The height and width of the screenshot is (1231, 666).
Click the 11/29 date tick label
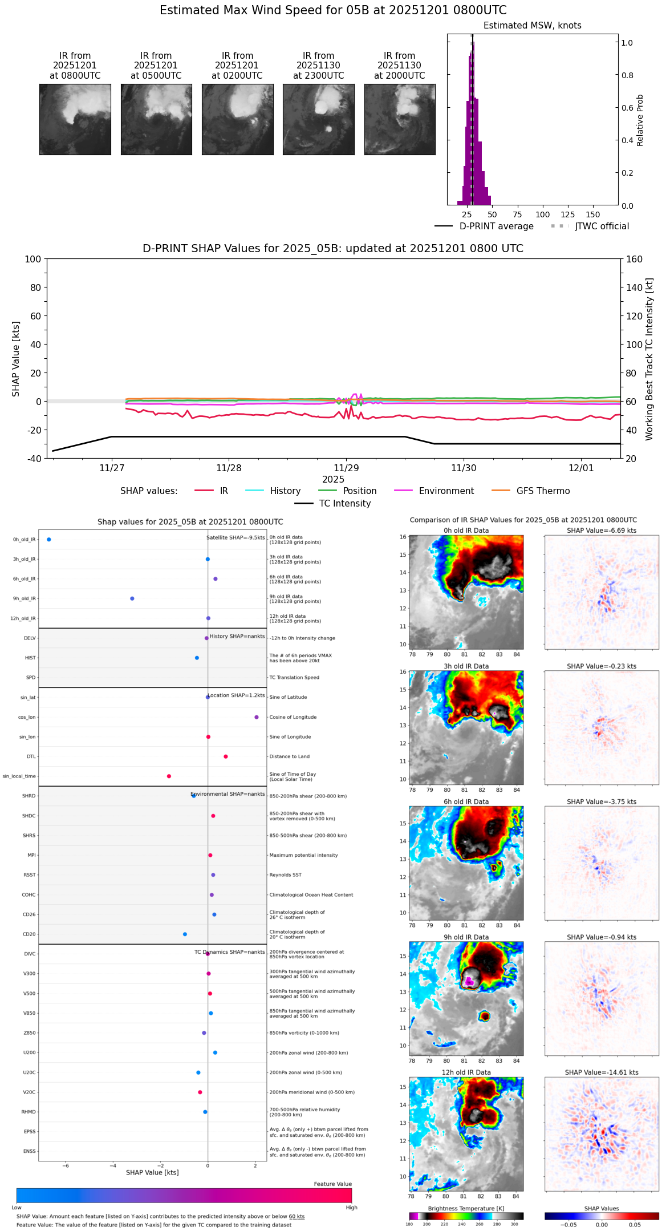coord(346,468)
